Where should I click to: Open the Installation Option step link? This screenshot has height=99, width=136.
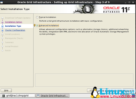(x=13, y=22)
